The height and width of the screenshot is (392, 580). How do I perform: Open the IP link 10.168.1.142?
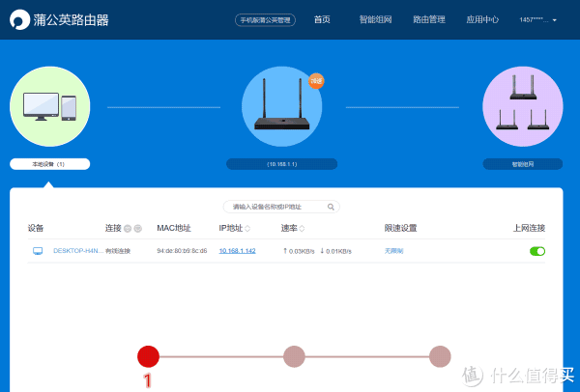pos(237,251)
